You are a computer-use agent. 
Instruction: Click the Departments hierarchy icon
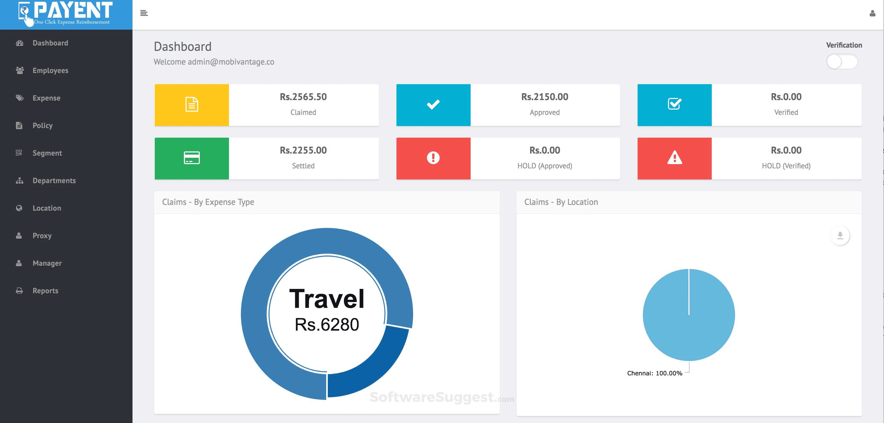point(20,181)
